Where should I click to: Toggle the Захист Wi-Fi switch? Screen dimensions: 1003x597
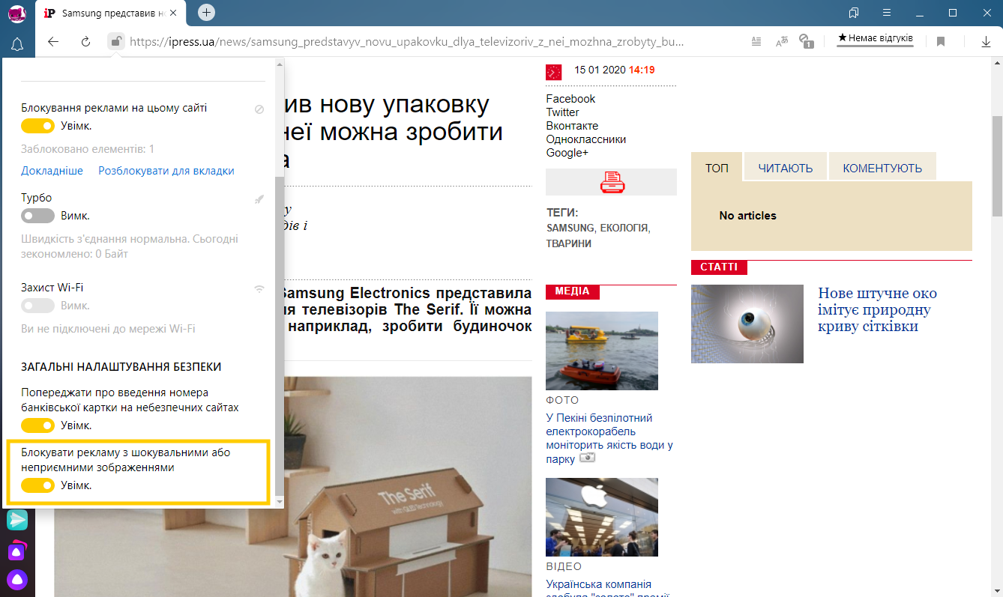click(x=37, y=306)
